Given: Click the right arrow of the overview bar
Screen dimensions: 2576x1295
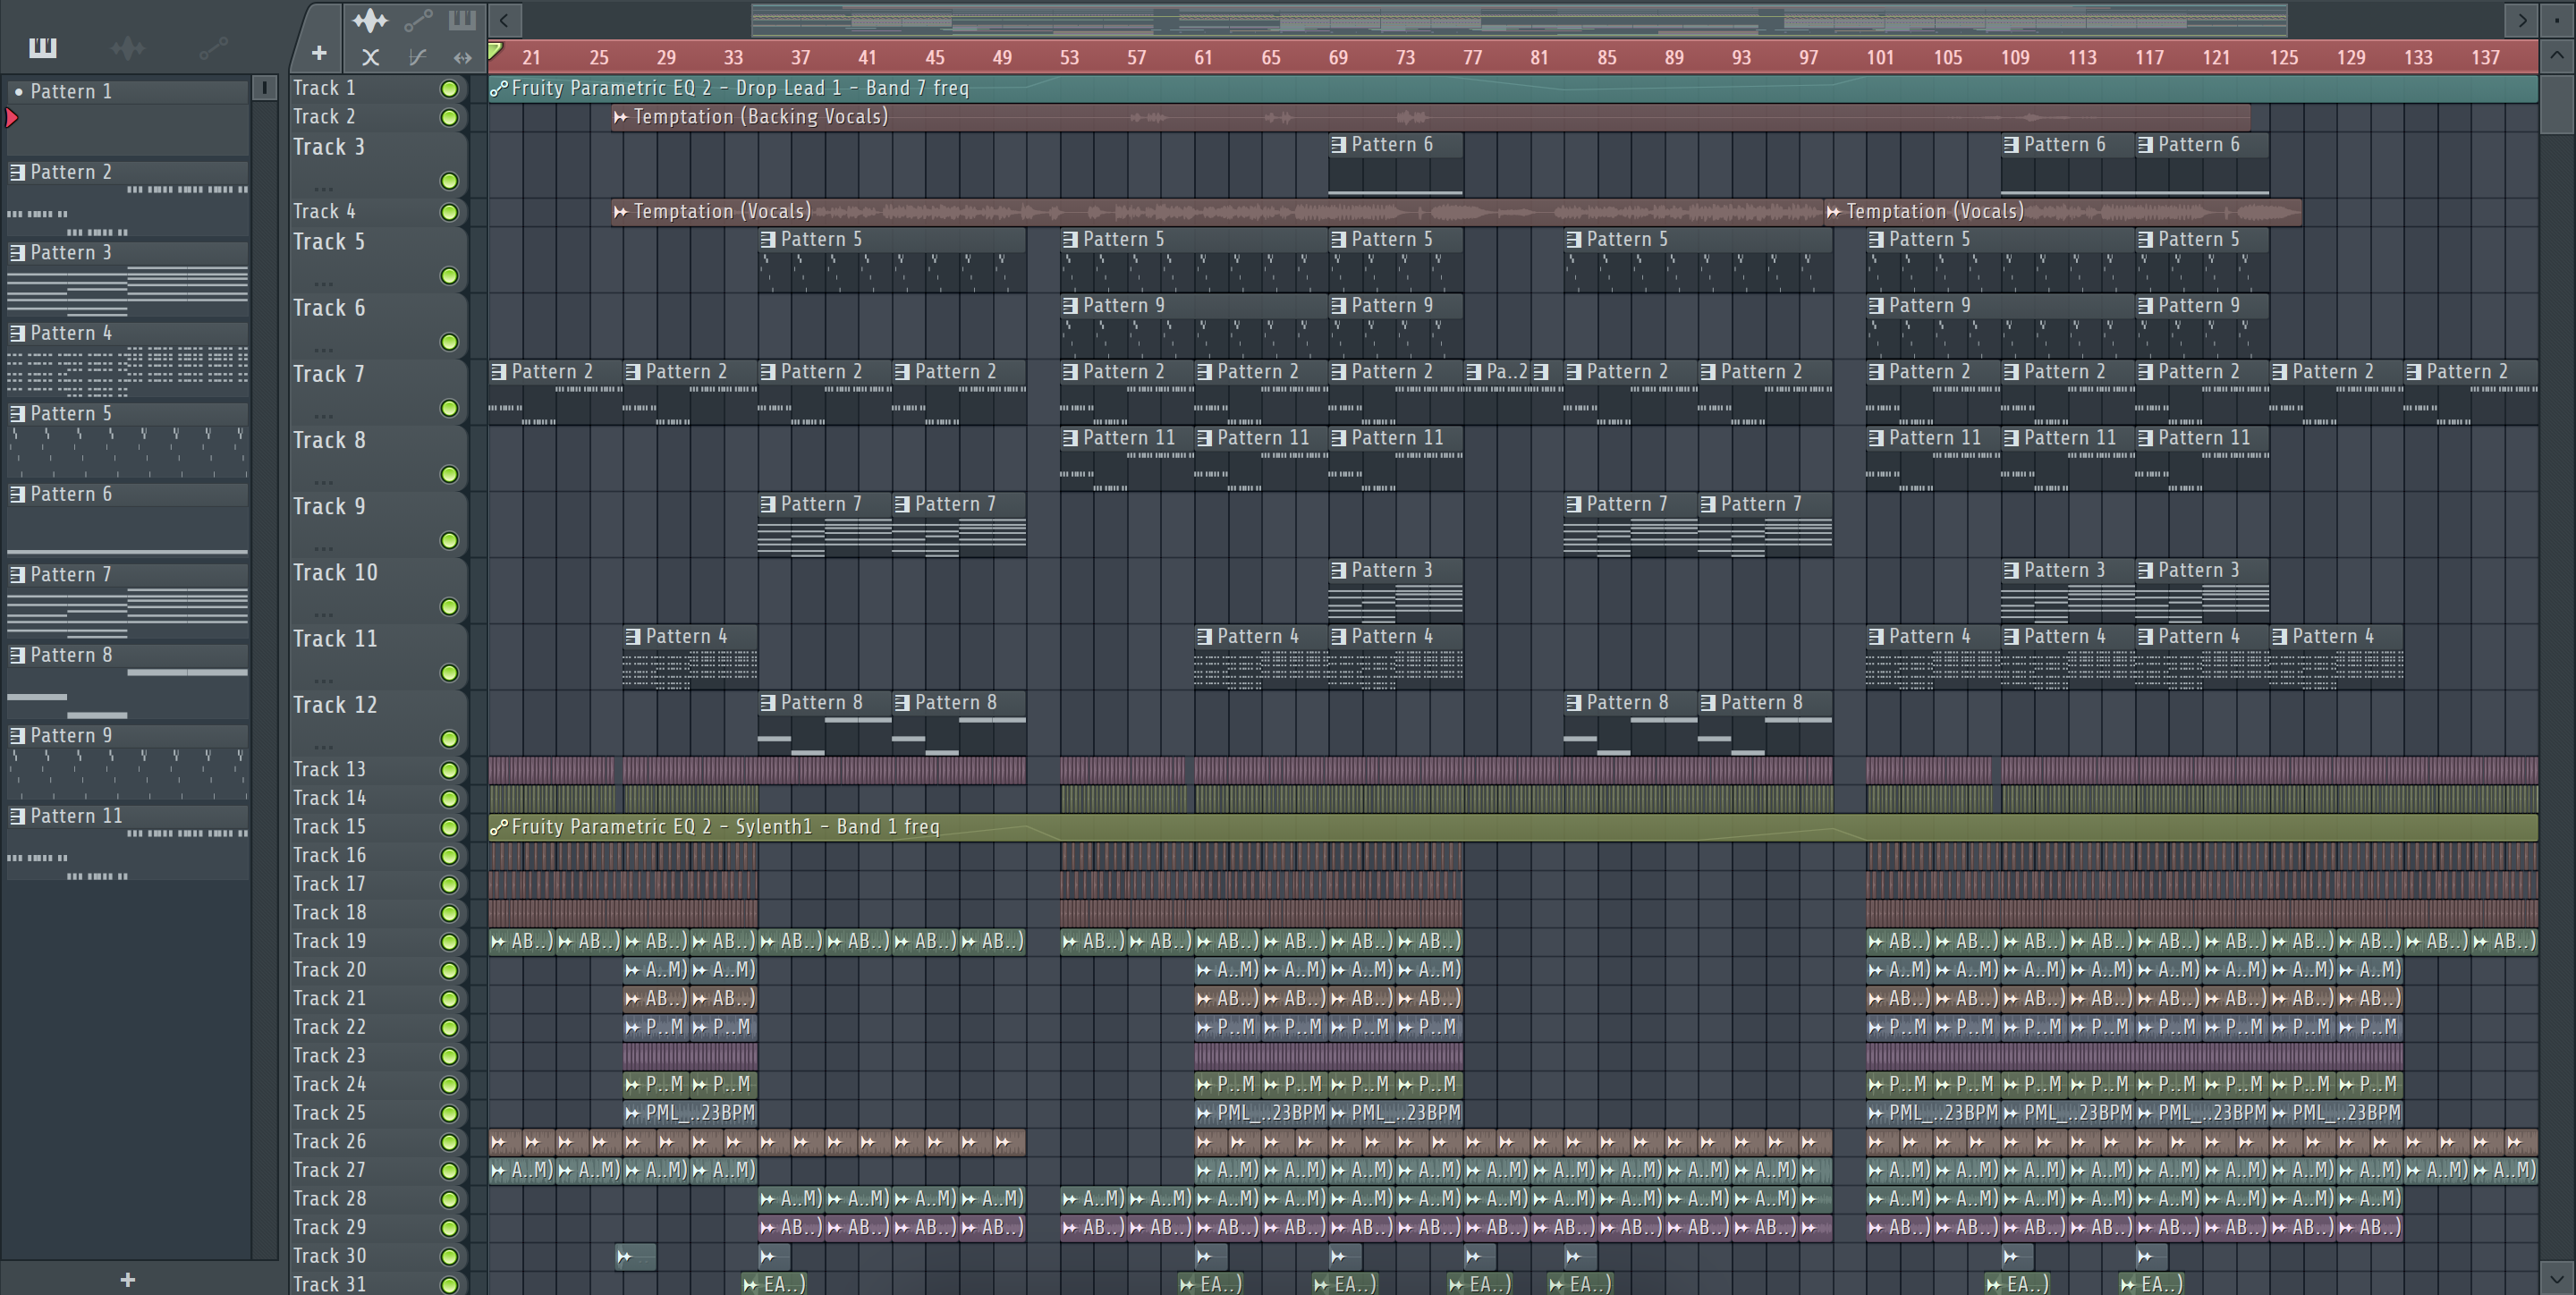Looking at the screenshot, I should (2522, 19).
